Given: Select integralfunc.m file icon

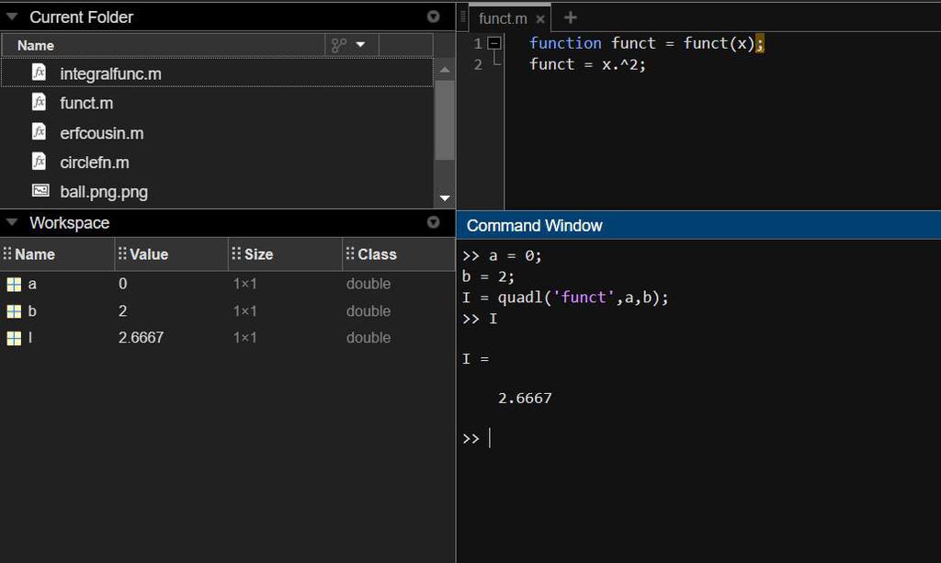Looking at the screenshot, I should tap(39, 73).
